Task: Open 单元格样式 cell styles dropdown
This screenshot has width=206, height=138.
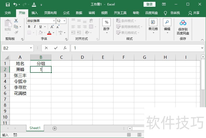Action: [x=128, y=33]
